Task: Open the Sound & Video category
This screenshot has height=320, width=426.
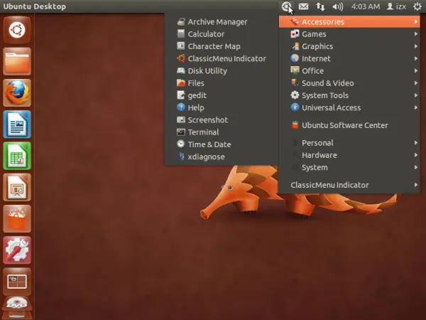Action: pos(349,83)
